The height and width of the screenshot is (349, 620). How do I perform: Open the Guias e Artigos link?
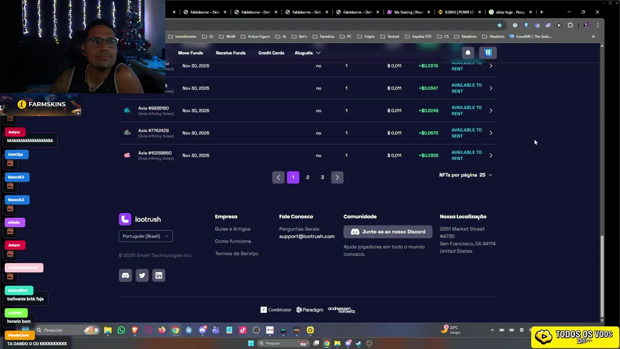(x=232, y=229)
